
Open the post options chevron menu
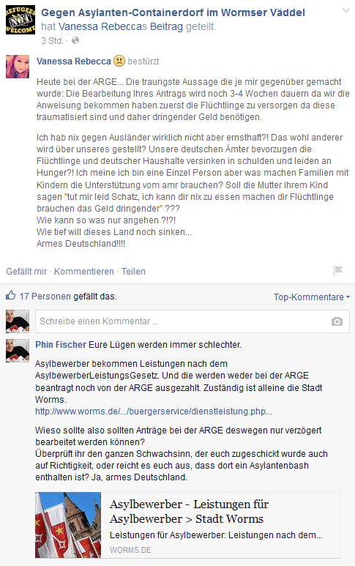tap(346, 11)
